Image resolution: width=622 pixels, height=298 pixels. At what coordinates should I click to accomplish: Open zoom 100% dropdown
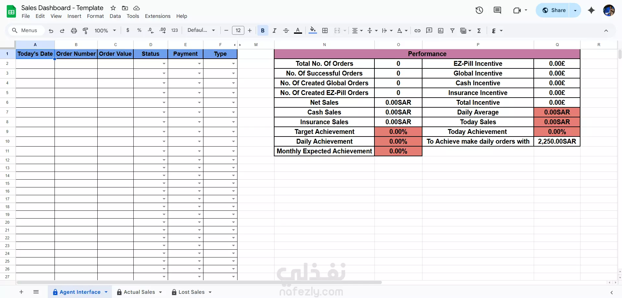click(x=105, y=30)
